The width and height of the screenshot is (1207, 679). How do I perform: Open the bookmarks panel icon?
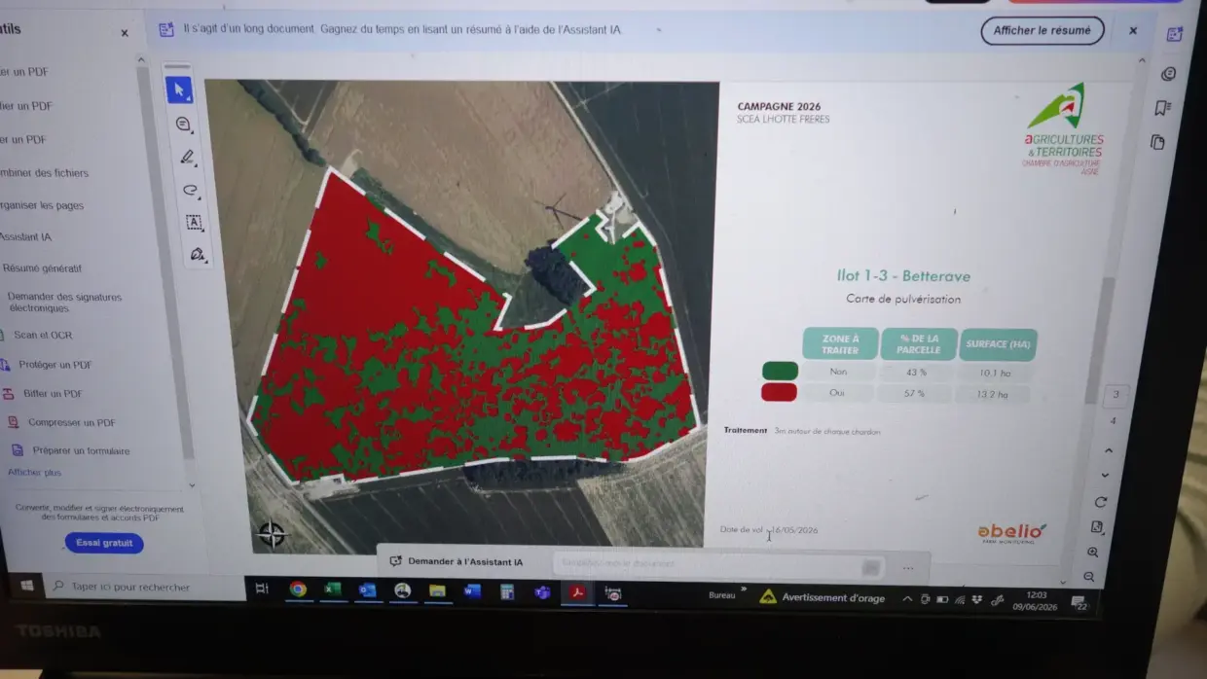tap(1162, 108)
